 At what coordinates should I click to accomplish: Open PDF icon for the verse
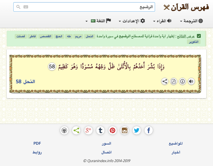pyautogui.click(x=173, y=81)
